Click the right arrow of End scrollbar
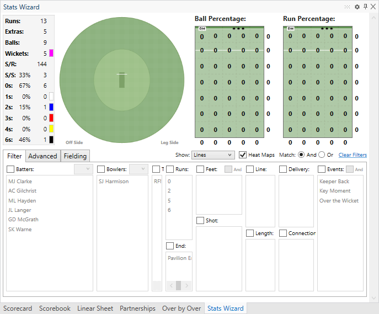The width and height of the screenshot is (379, 314). coord(188,285)
